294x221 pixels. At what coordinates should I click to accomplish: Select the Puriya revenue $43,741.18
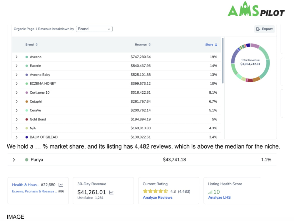click(x=174, y=160)
